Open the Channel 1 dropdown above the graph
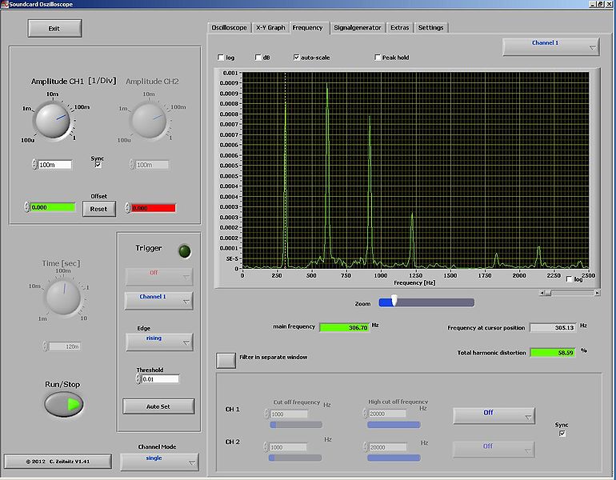Screen dimensions: 616x480 pos(550,46)
